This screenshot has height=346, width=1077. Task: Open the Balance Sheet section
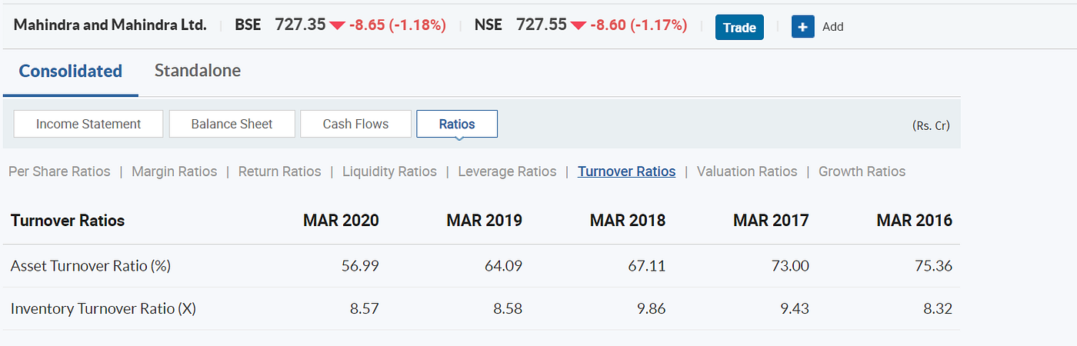pyautogui.click(x=232, y=124)
